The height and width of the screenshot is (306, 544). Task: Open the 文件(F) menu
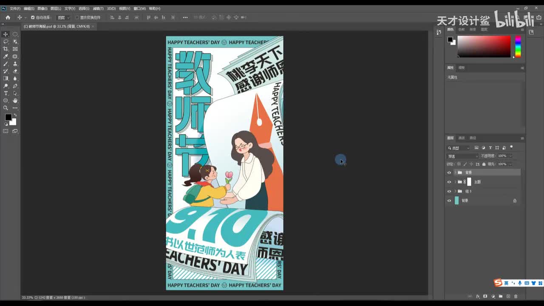coord(15,8)
